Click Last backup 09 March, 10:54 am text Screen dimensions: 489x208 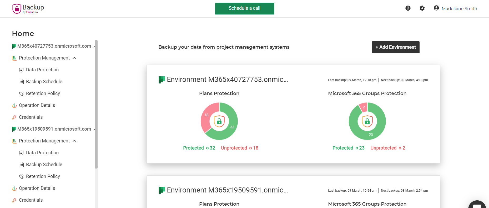tap(352, 191)
